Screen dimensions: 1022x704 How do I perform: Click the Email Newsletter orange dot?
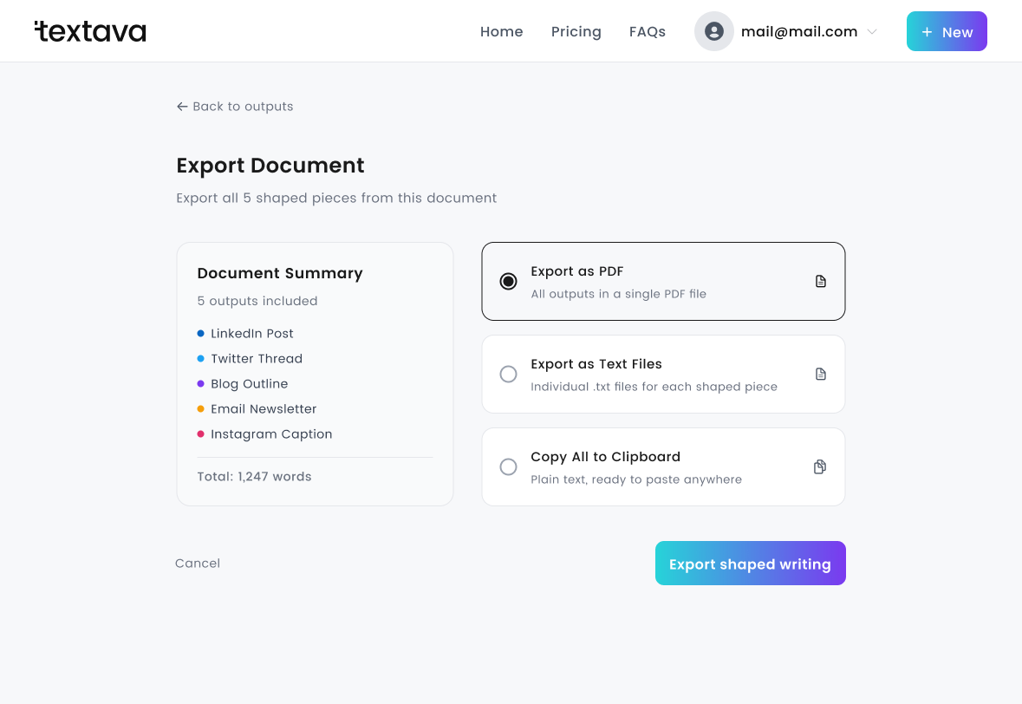201,408
